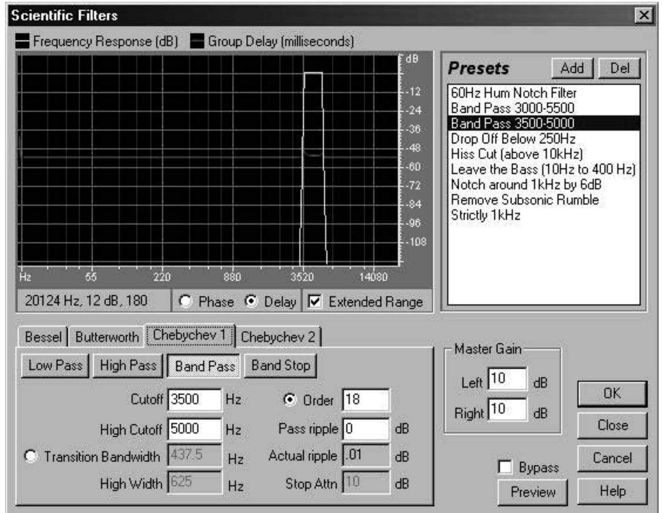Viewport: 662px width, 513px height.
Task: Click the Cutoff frequency input field
Action: [x=195, y=400]
